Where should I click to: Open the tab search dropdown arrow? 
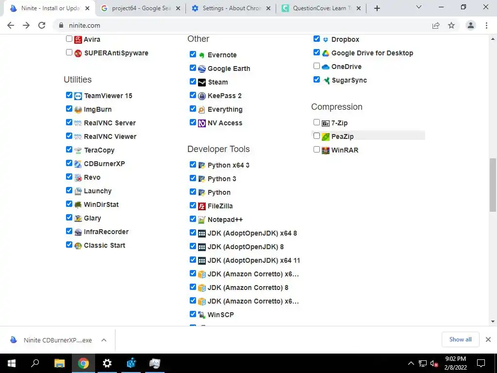pyautogui.click(x=419, y=7)
